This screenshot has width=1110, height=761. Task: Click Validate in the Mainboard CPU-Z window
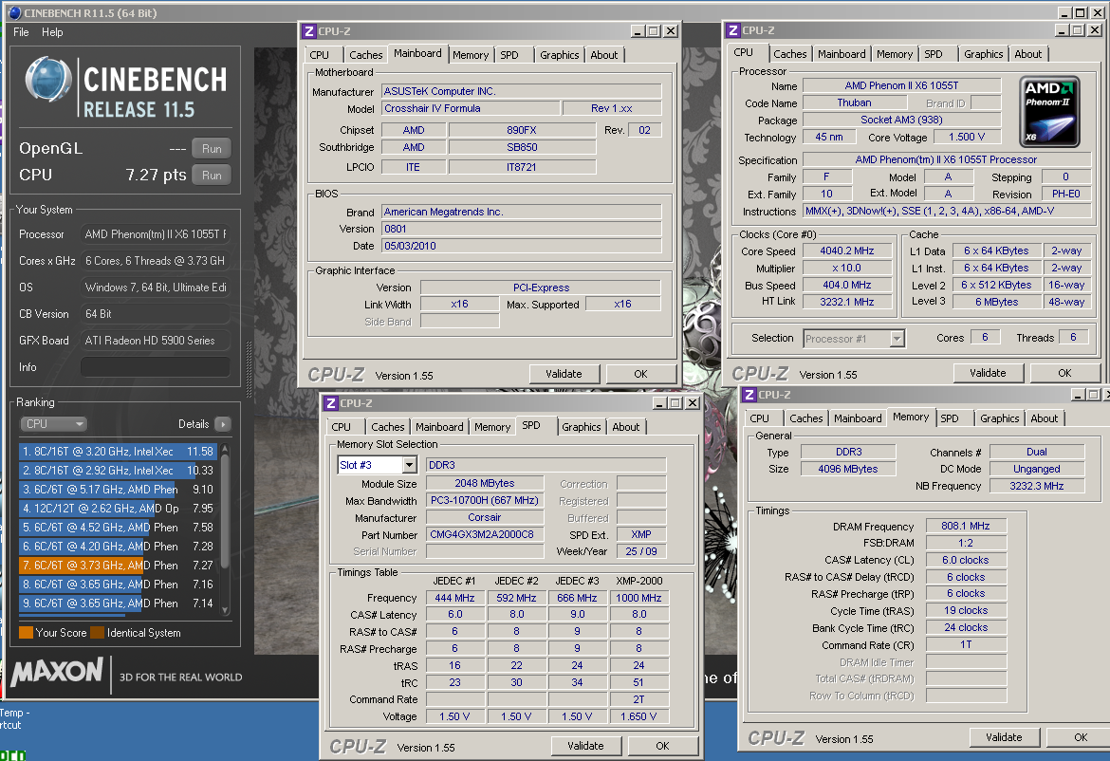564,374
